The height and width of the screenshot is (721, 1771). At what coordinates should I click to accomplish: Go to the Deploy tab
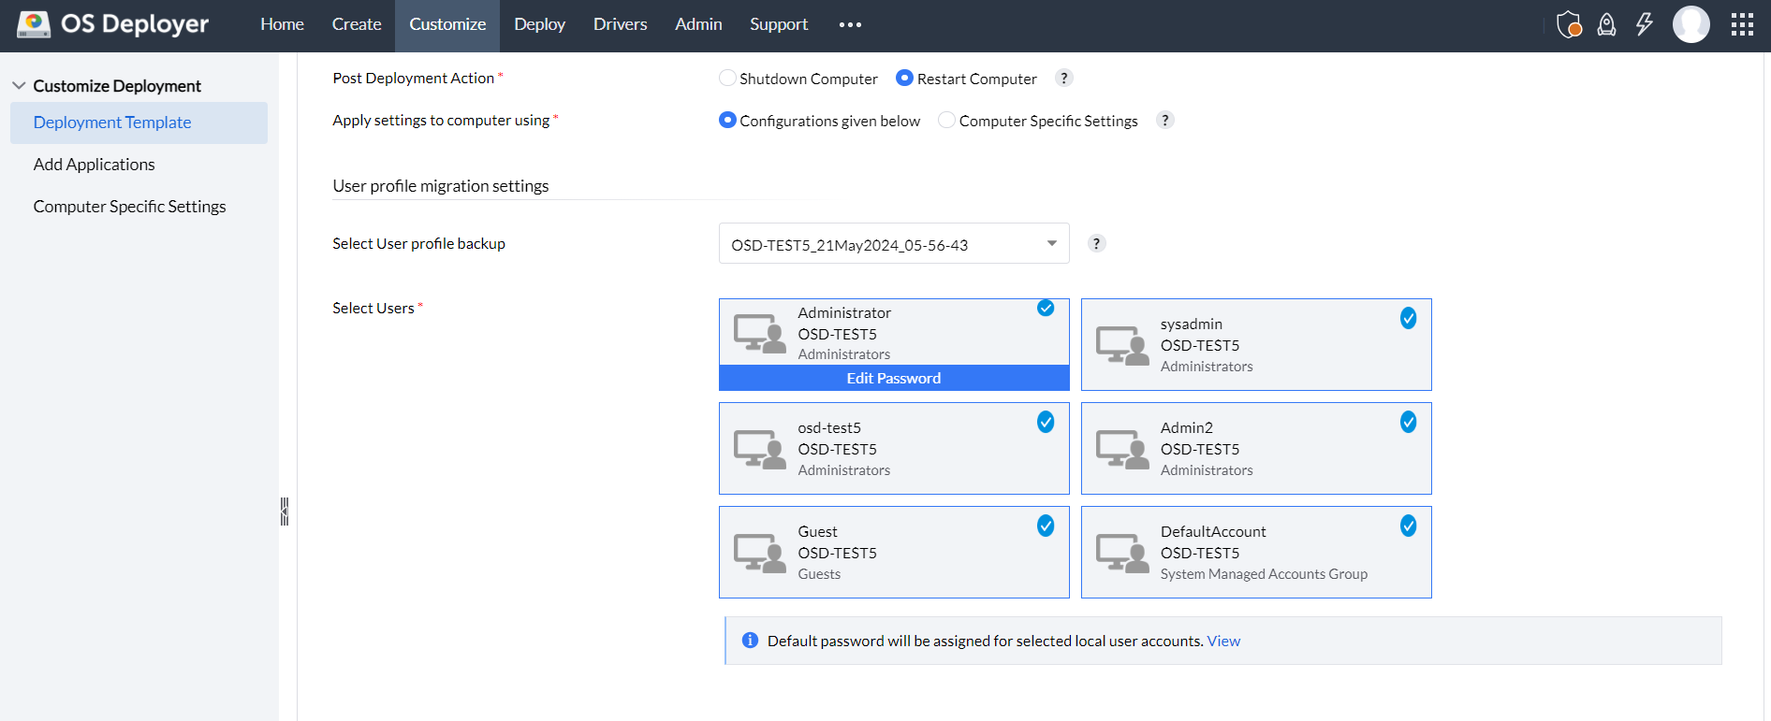click(x=539, y=25)
